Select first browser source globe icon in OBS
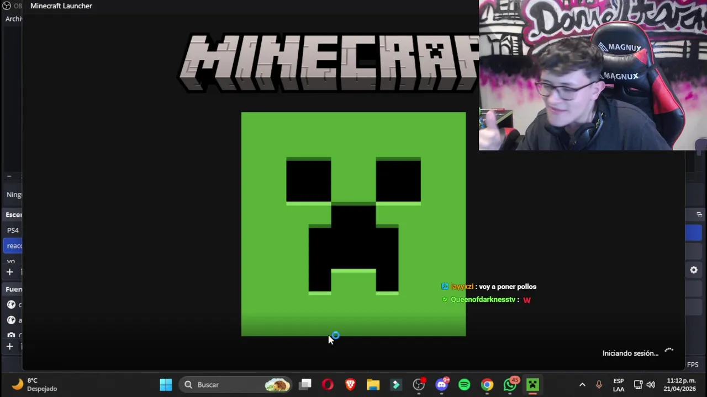The width and height of the screenshot is (707, 397). [11, 304]
